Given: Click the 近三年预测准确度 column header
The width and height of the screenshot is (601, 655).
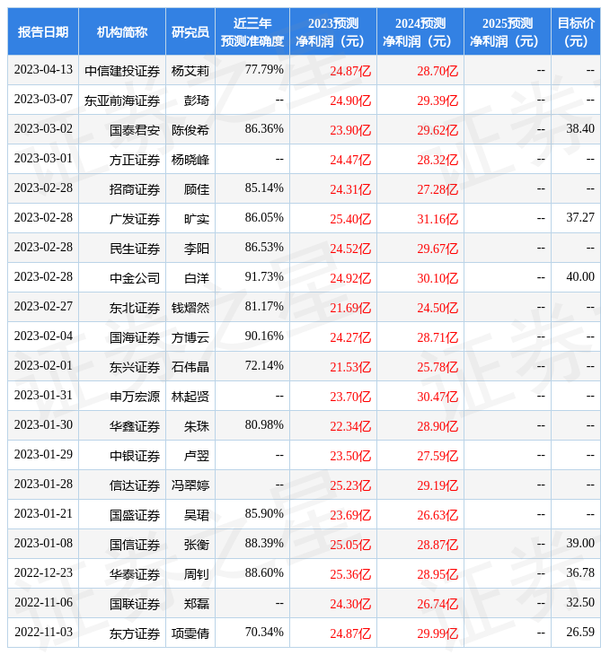Looking at the screenshot, I should (252, 31).
